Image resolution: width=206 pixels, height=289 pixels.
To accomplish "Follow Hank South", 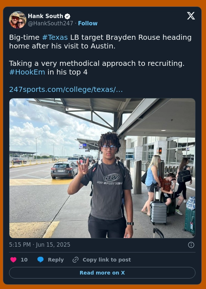I will [87, 24].
